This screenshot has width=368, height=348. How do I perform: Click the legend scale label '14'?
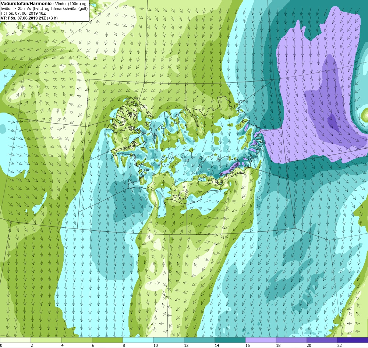point(217,345)
